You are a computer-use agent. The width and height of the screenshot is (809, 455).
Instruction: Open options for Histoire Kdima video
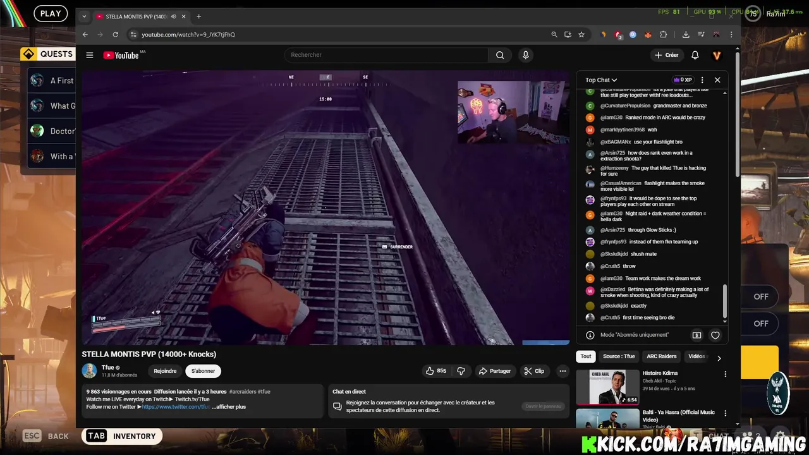click(725, 374)
